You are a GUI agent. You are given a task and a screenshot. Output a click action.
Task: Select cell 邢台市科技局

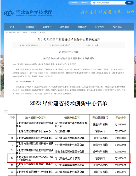pos(100,138)
